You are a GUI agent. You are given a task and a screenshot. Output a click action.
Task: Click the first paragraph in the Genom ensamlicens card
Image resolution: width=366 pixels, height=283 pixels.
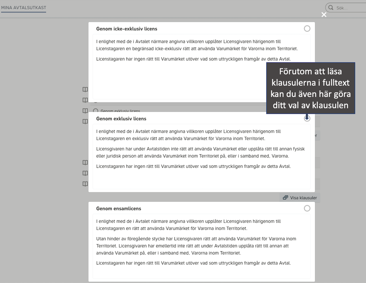(189, 225)
